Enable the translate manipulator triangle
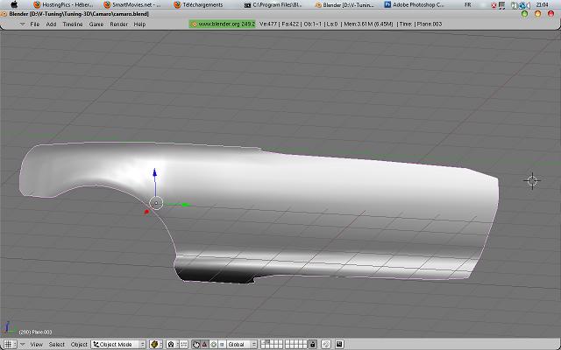The image size is (561, 350). pos(204,345)
